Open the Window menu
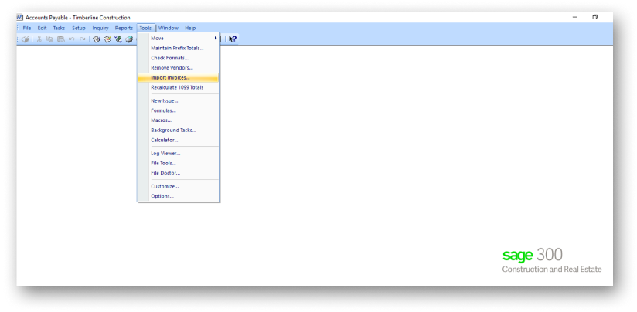This screenshot has height=312, width=637. tap(169, 28)
